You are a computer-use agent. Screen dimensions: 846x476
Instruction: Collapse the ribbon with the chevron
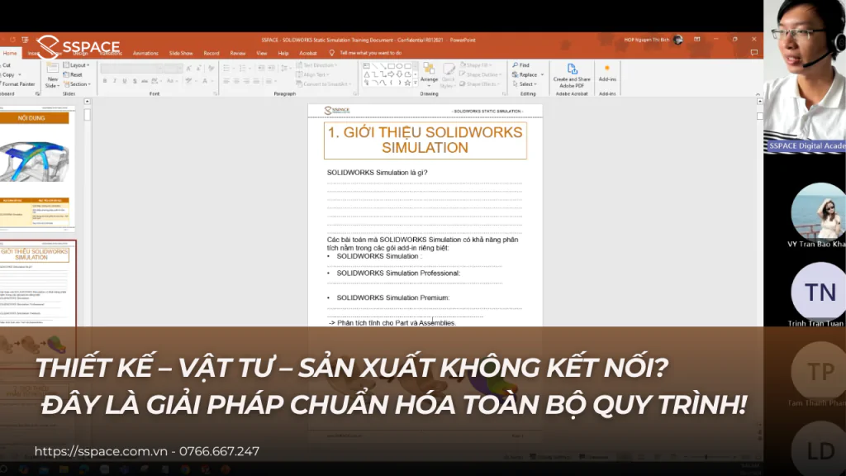click(x=758, y=94)
